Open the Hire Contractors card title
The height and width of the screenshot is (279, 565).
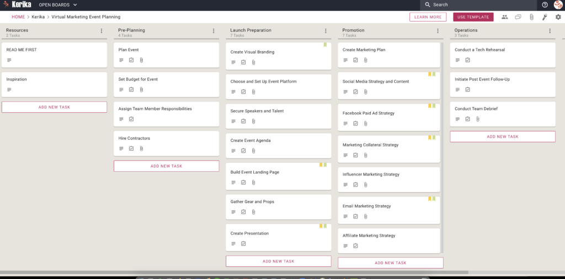point(134,139)
